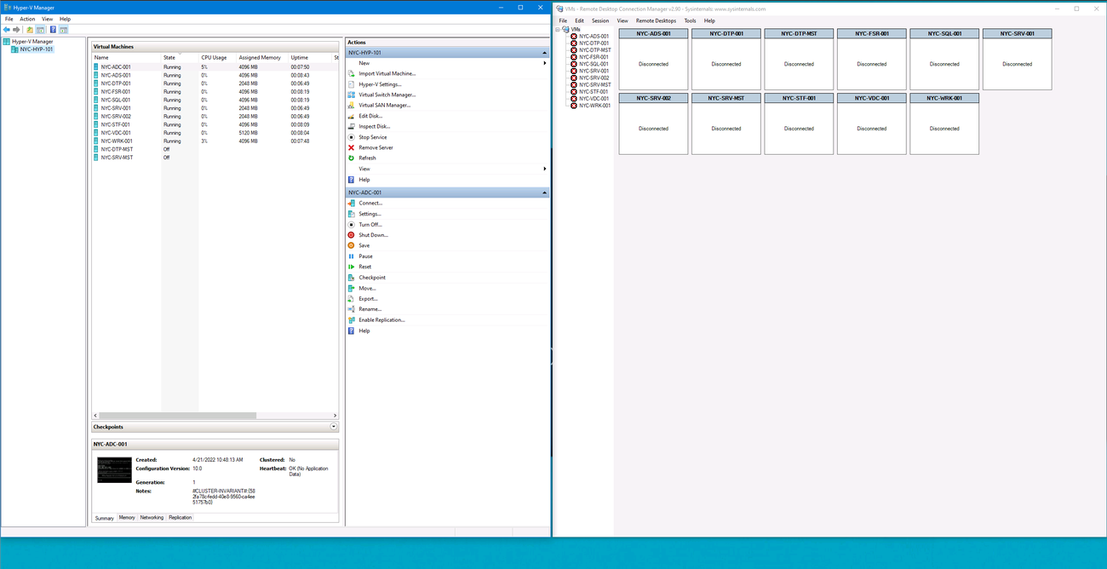The image size is (1107, 569).
Task: Click the Shut Down red icon
Action: 351,235
